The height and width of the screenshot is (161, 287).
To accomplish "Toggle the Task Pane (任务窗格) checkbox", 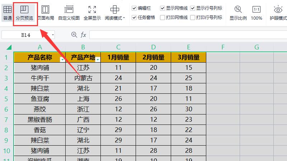I will 134,17.
